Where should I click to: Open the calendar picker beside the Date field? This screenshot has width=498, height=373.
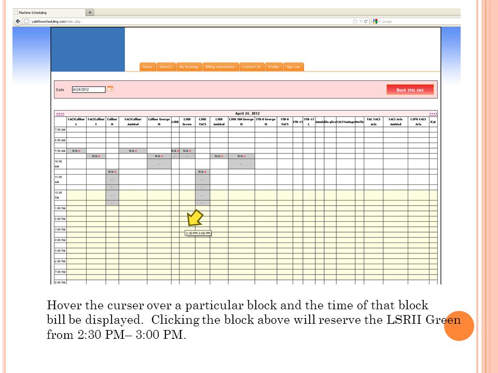point(110,89)
